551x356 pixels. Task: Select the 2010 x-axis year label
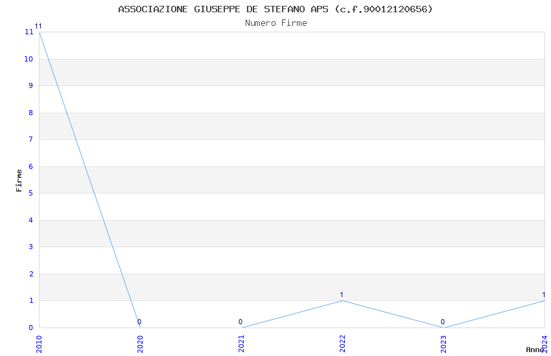click(39, 344)
